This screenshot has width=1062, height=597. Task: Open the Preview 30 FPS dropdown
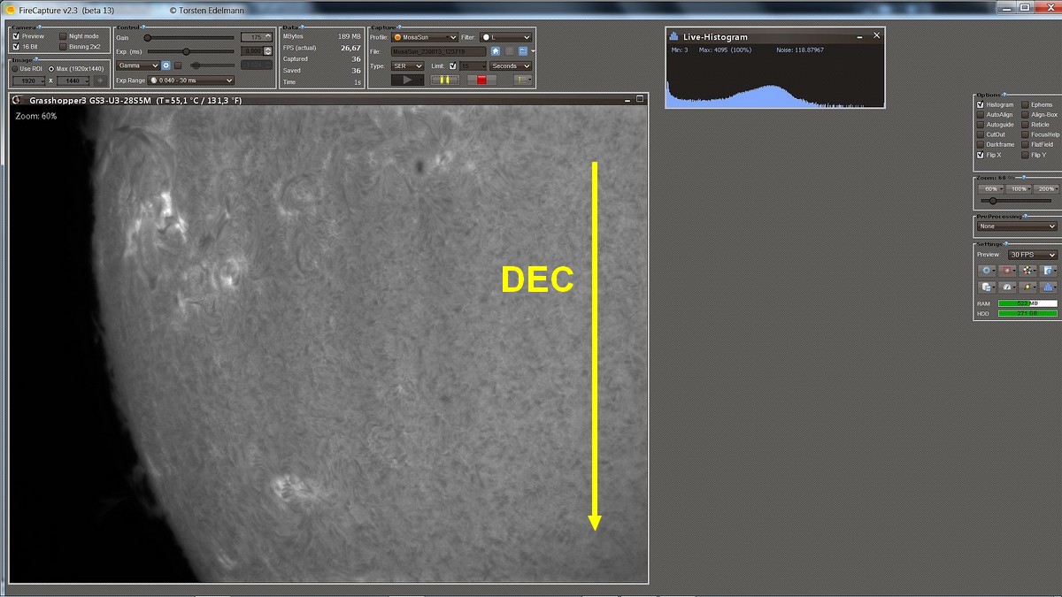[x=1033, y=255]
